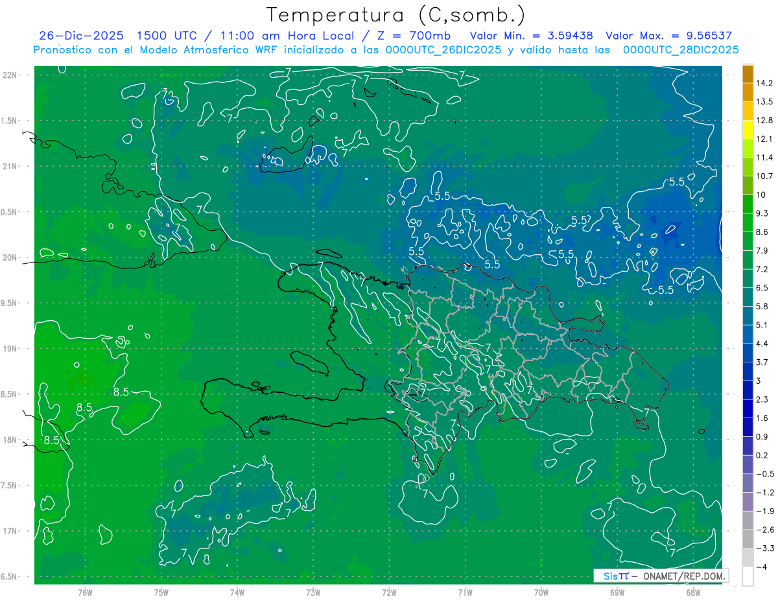Click the 72W longitude axis label
The height and width of the screenshot is (601, 778).
pos(389,592)
